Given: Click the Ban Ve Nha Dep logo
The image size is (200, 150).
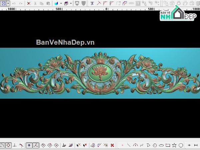Looking at the screenshot, I should pyautogui.click(x=176, y=15).
